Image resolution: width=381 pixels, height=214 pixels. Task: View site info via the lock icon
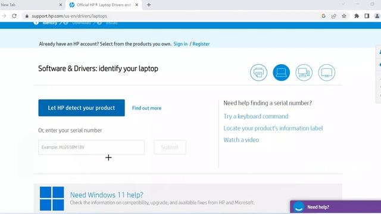click(27, 16)
